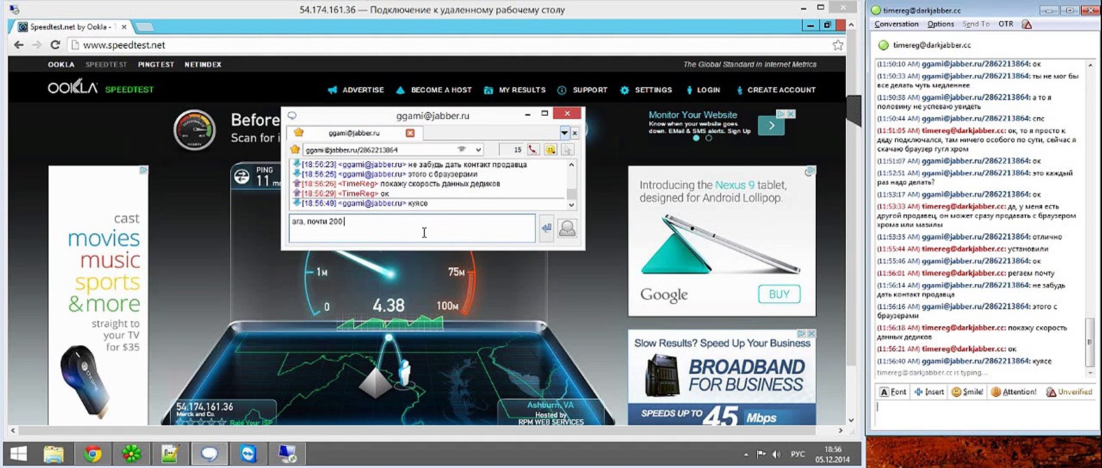1102x468 pixels.
Task: Click the BUY button on the Nexus 9 ad
Action: pos(779,294)
